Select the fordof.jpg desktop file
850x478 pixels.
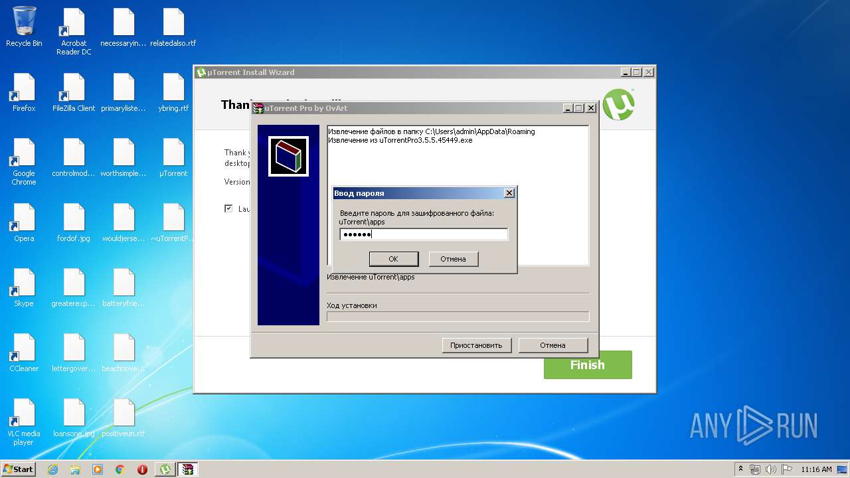coord(74,222)
